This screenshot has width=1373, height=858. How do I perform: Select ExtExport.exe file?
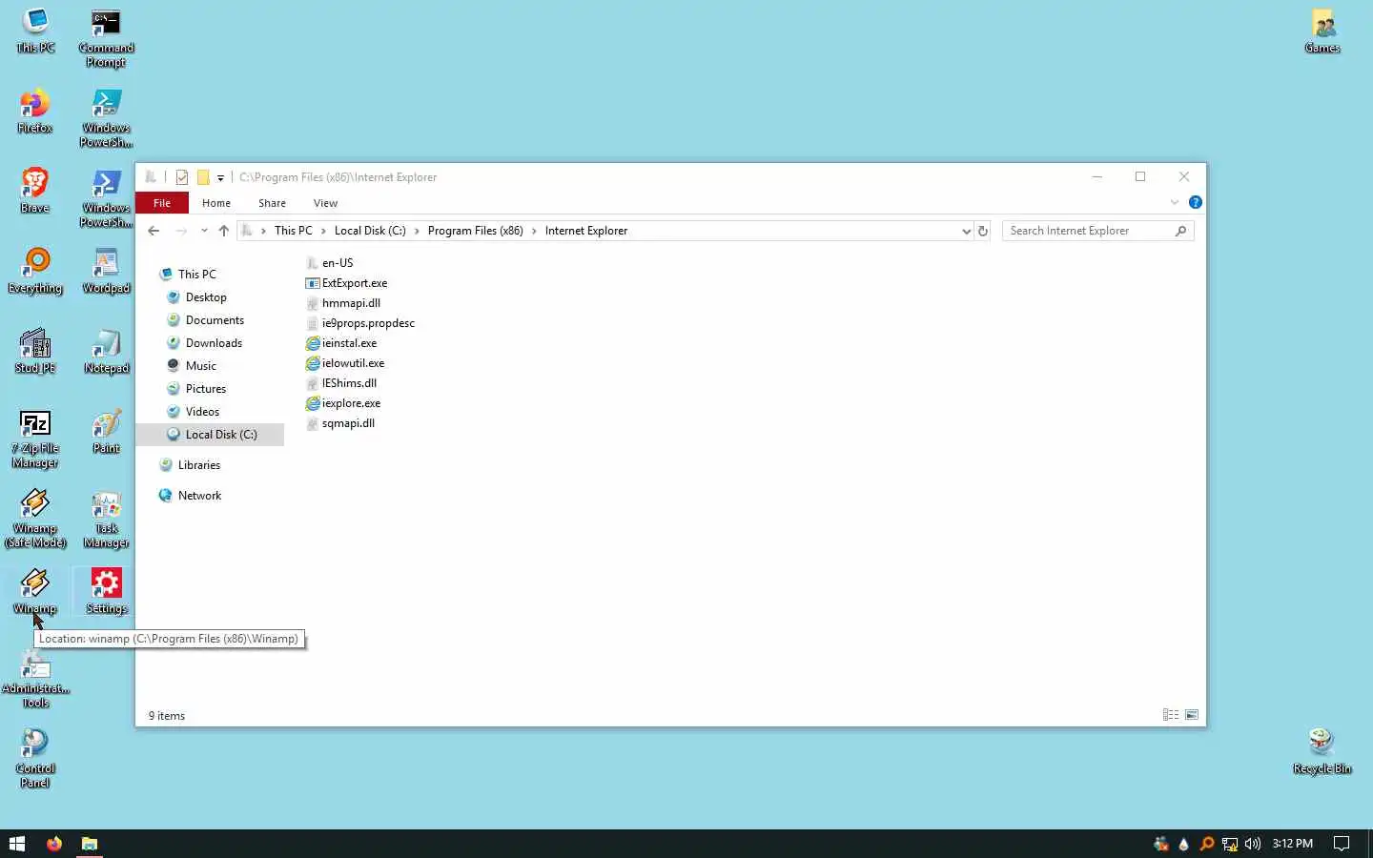[346, 283]
